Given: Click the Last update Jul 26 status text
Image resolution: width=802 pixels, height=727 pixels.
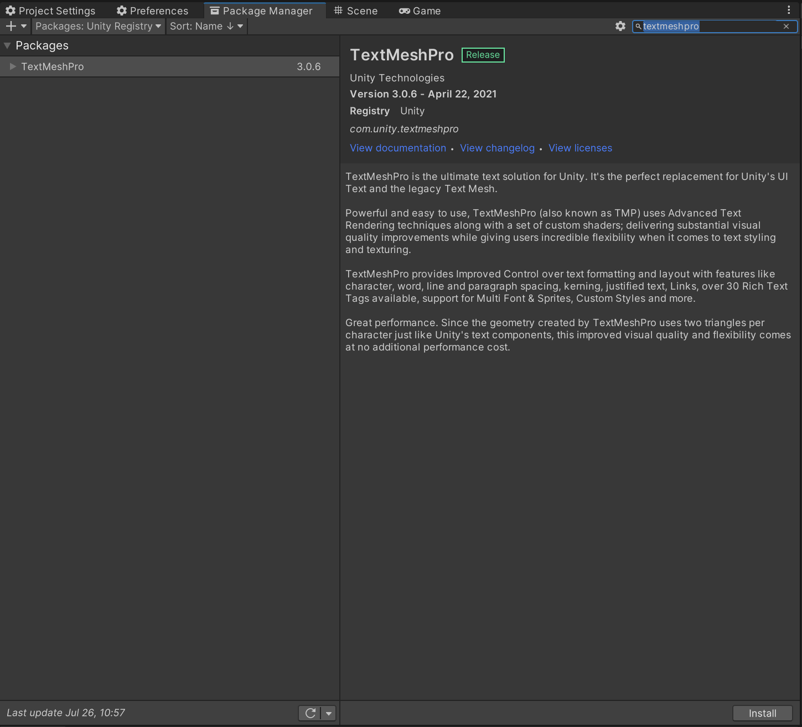Looking at the screenshot, I should (66, 713).
